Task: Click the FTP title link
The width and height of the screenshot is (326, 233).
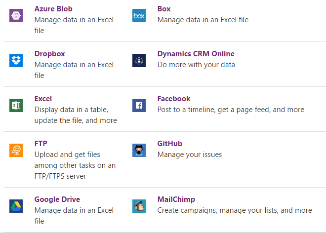Action: 41,144
